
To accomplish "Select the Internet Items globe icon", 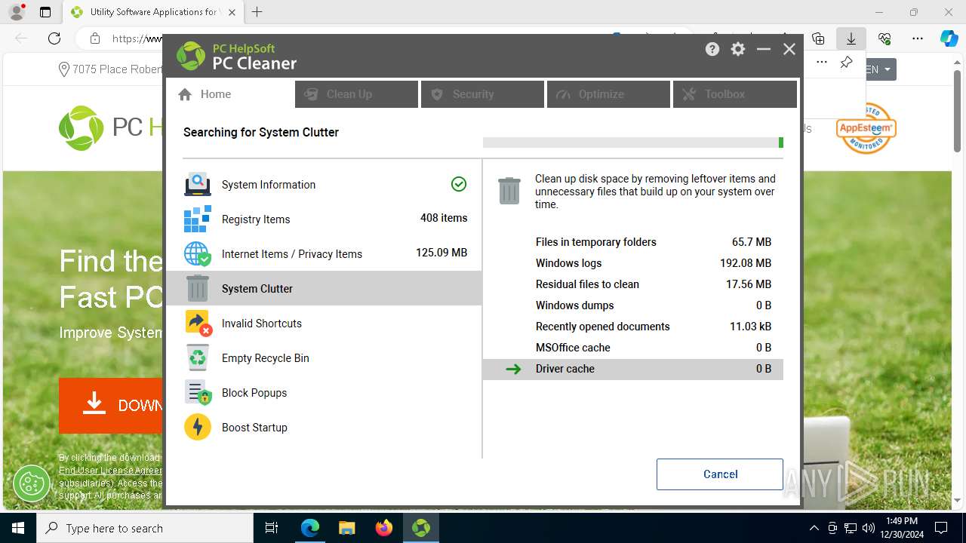I will (198, 253).
